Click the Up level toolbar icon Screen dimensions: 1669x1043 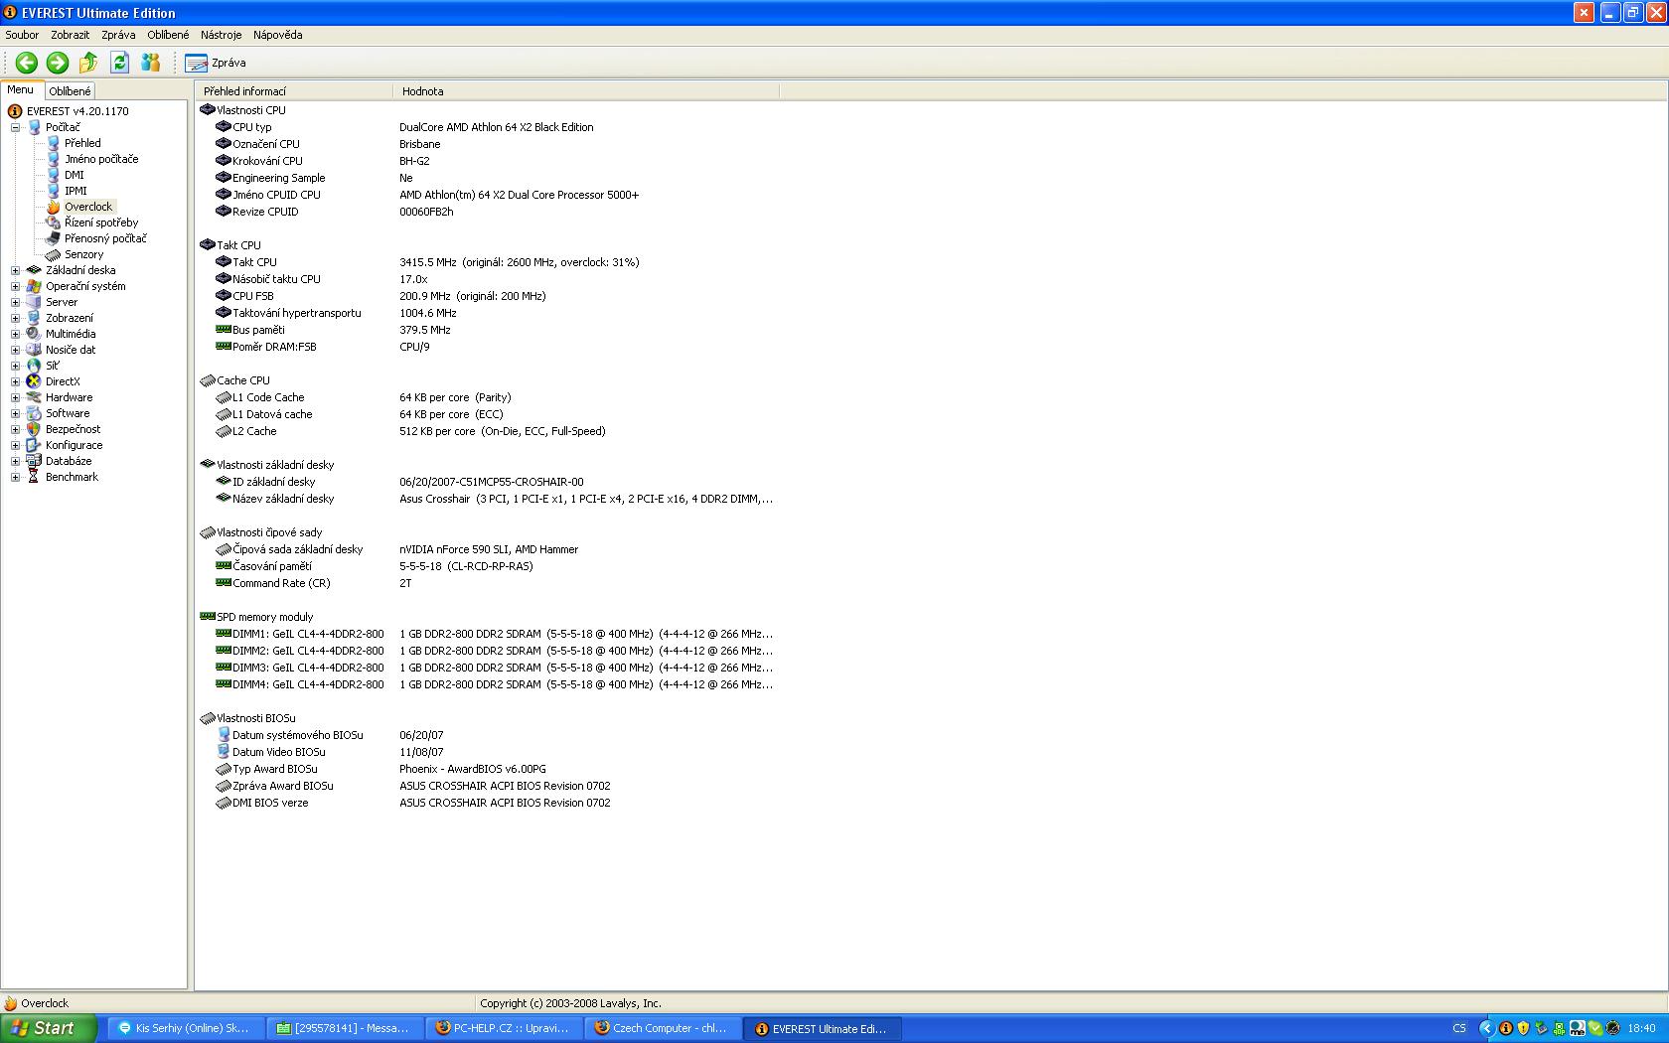tap(88, 63)
